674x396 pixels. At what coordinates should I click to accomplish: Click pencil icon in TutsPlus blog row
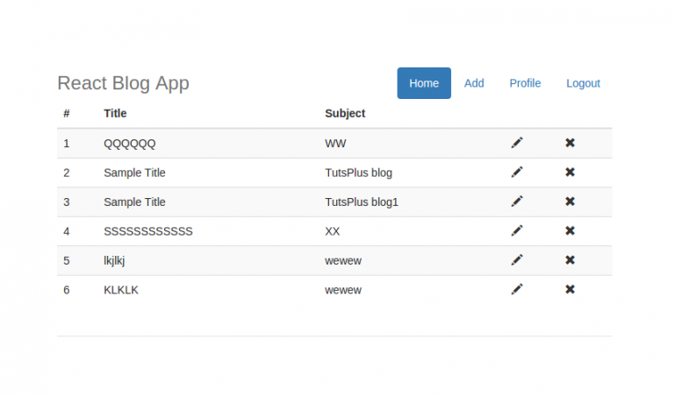pyautogui.click(x=517, y=172)
